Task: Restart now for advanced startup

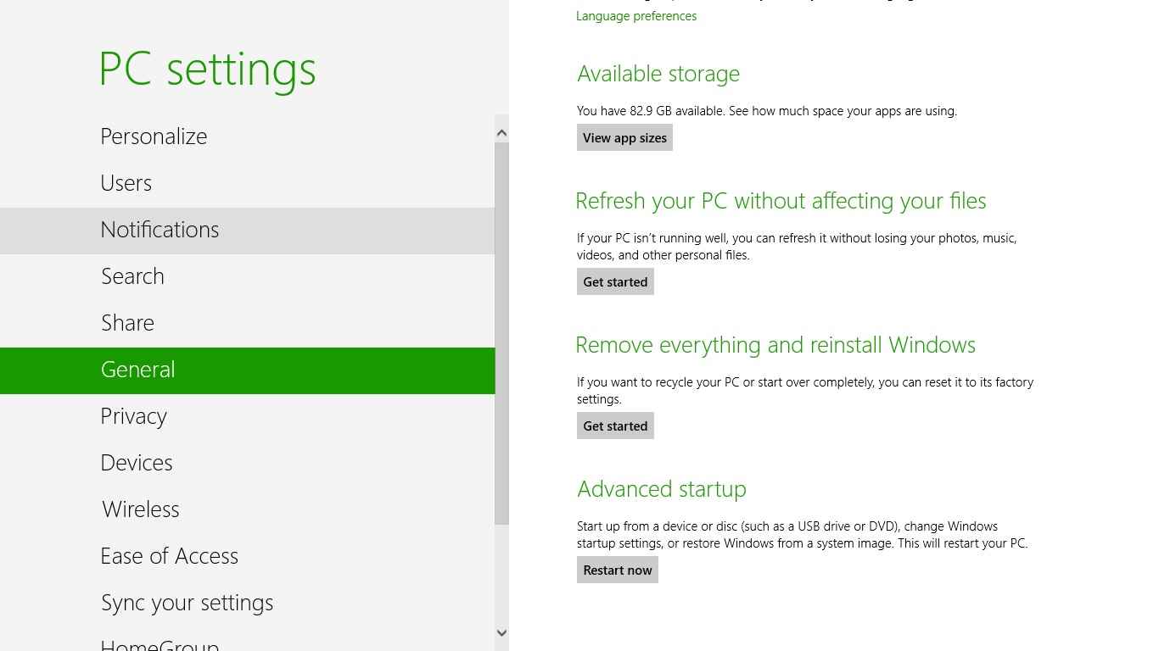Action: point(617,569)
